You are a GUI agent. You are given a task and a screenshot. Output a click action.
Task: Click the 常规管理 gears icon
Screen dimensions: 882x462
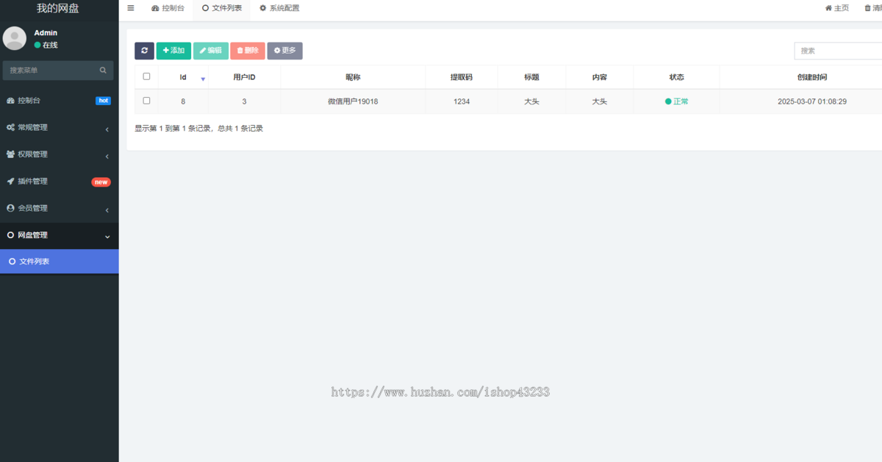[10, 127]
